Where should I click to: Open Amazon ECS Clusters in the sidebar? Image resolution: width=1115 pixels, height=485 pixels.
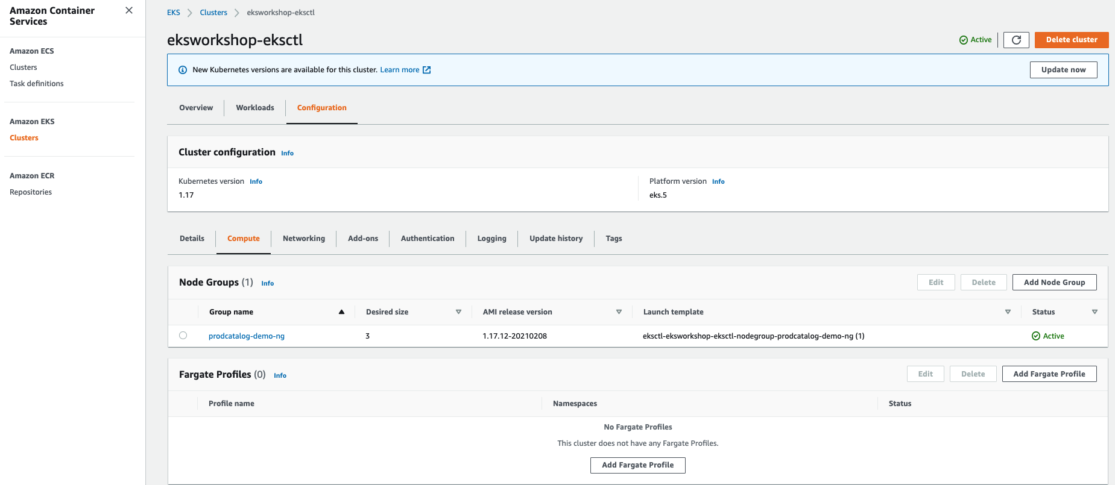coord(24,67)
